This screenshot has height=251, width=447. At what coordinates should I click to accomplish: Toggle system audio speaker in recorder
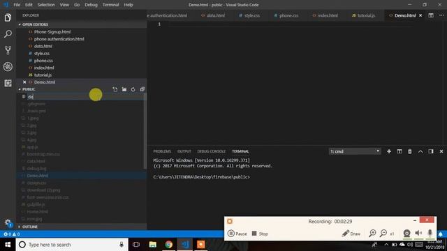(x=418, y=234)
